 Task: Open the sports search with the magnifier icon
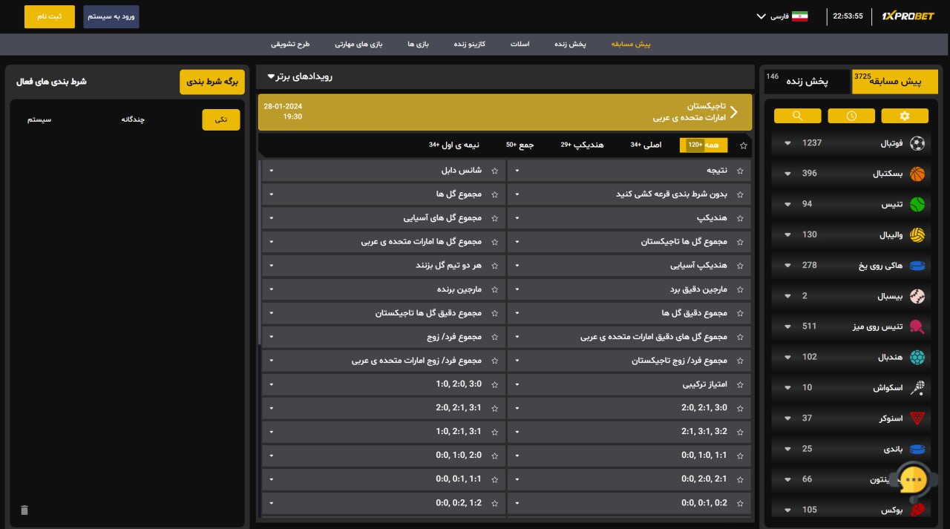pyautogui.click(x=797, y=116)
